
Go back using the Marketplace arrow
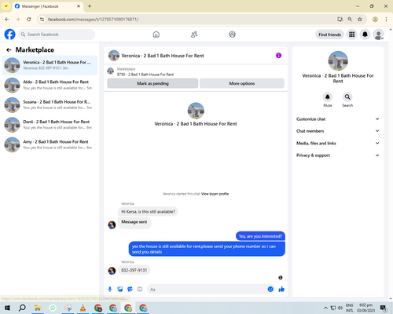pyautogui.click(x=9, y=49)
